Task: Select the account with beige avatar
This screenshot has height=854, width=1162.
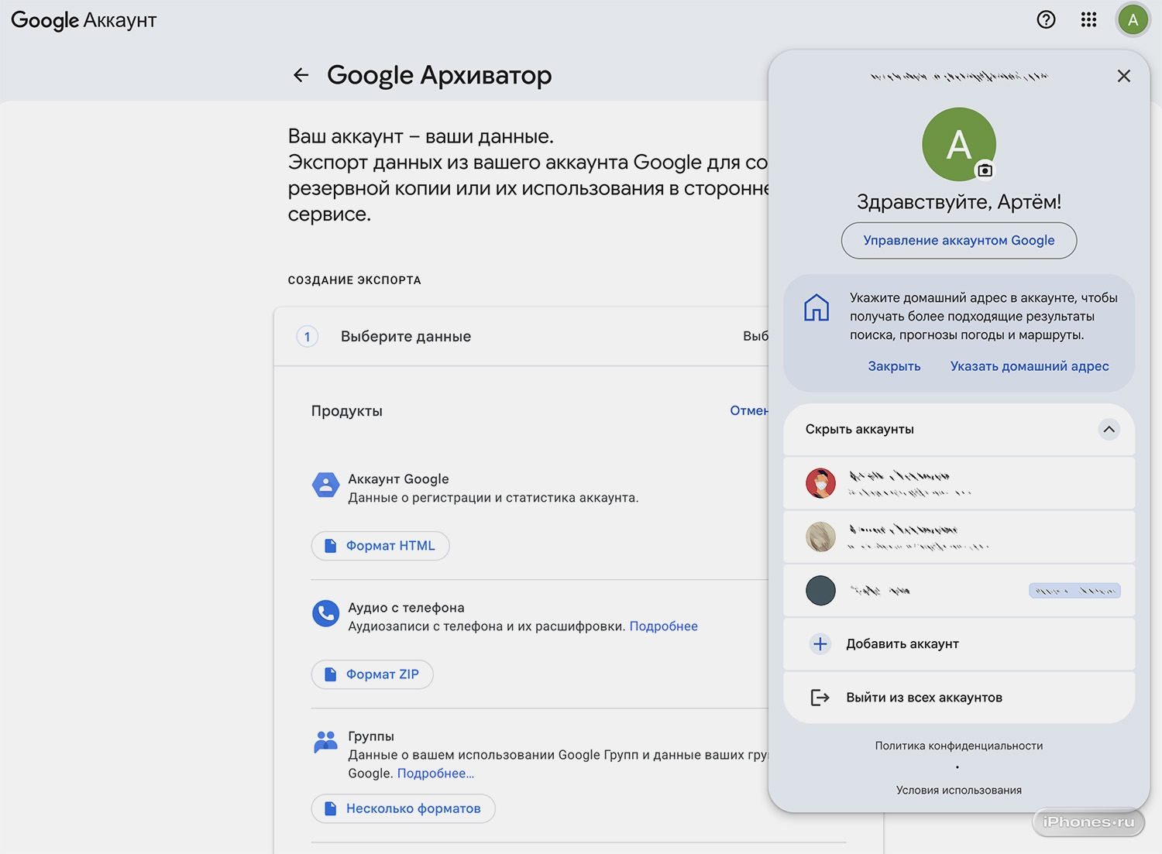Action: tap(959, 537)
